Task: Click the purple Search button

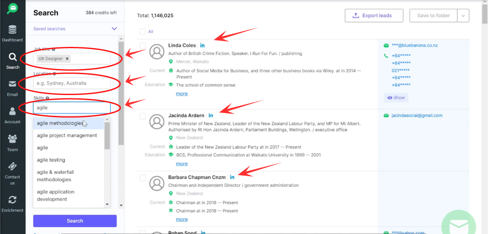Action: 75,221
